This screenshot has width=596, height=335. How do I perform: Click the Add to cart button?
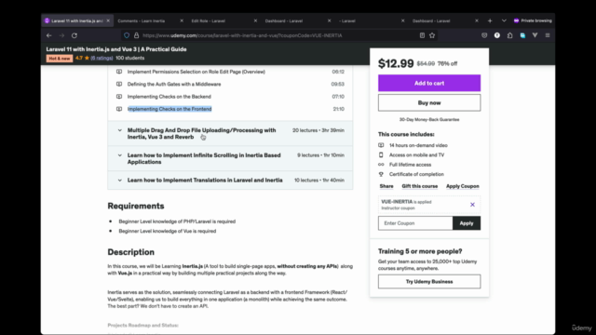tap(429, 83)
